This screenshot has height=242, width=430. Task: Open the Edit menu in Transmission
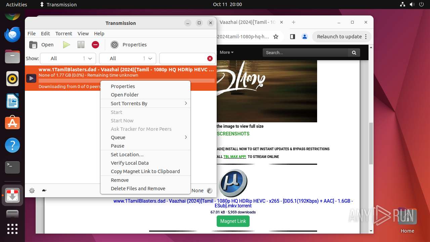pos(45,34)
